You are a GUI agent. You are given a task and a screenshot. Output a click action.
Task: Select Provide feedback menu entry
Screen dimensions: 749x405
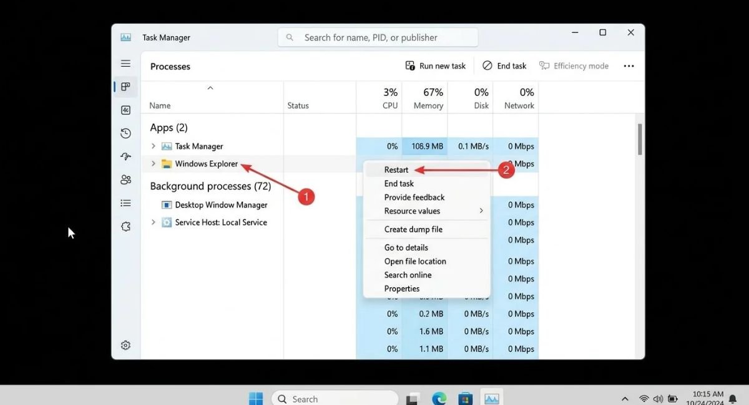(427, 198)
